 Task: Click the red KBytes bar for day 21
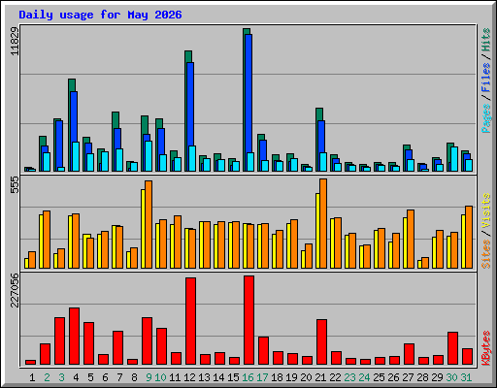321,342
